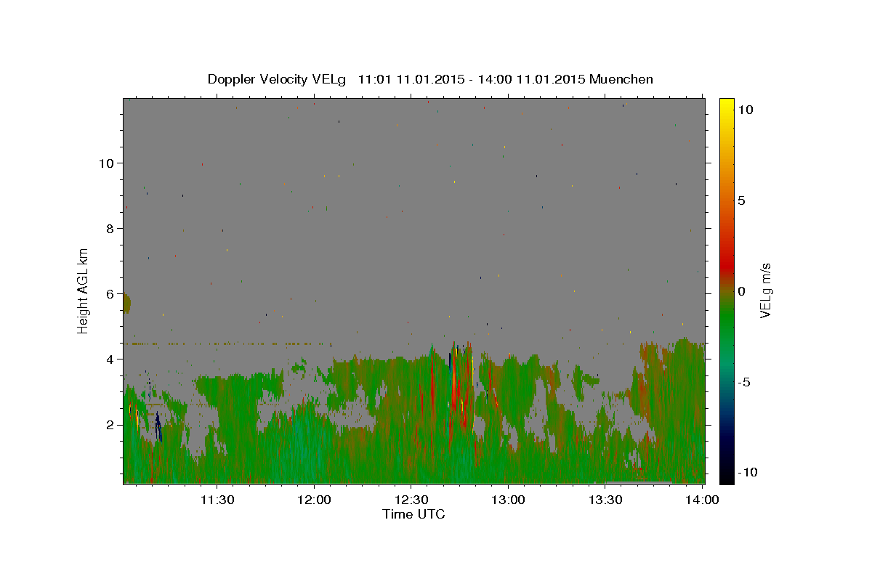
Task: Click the 14:00 time tick label
Action: [702, 500]
